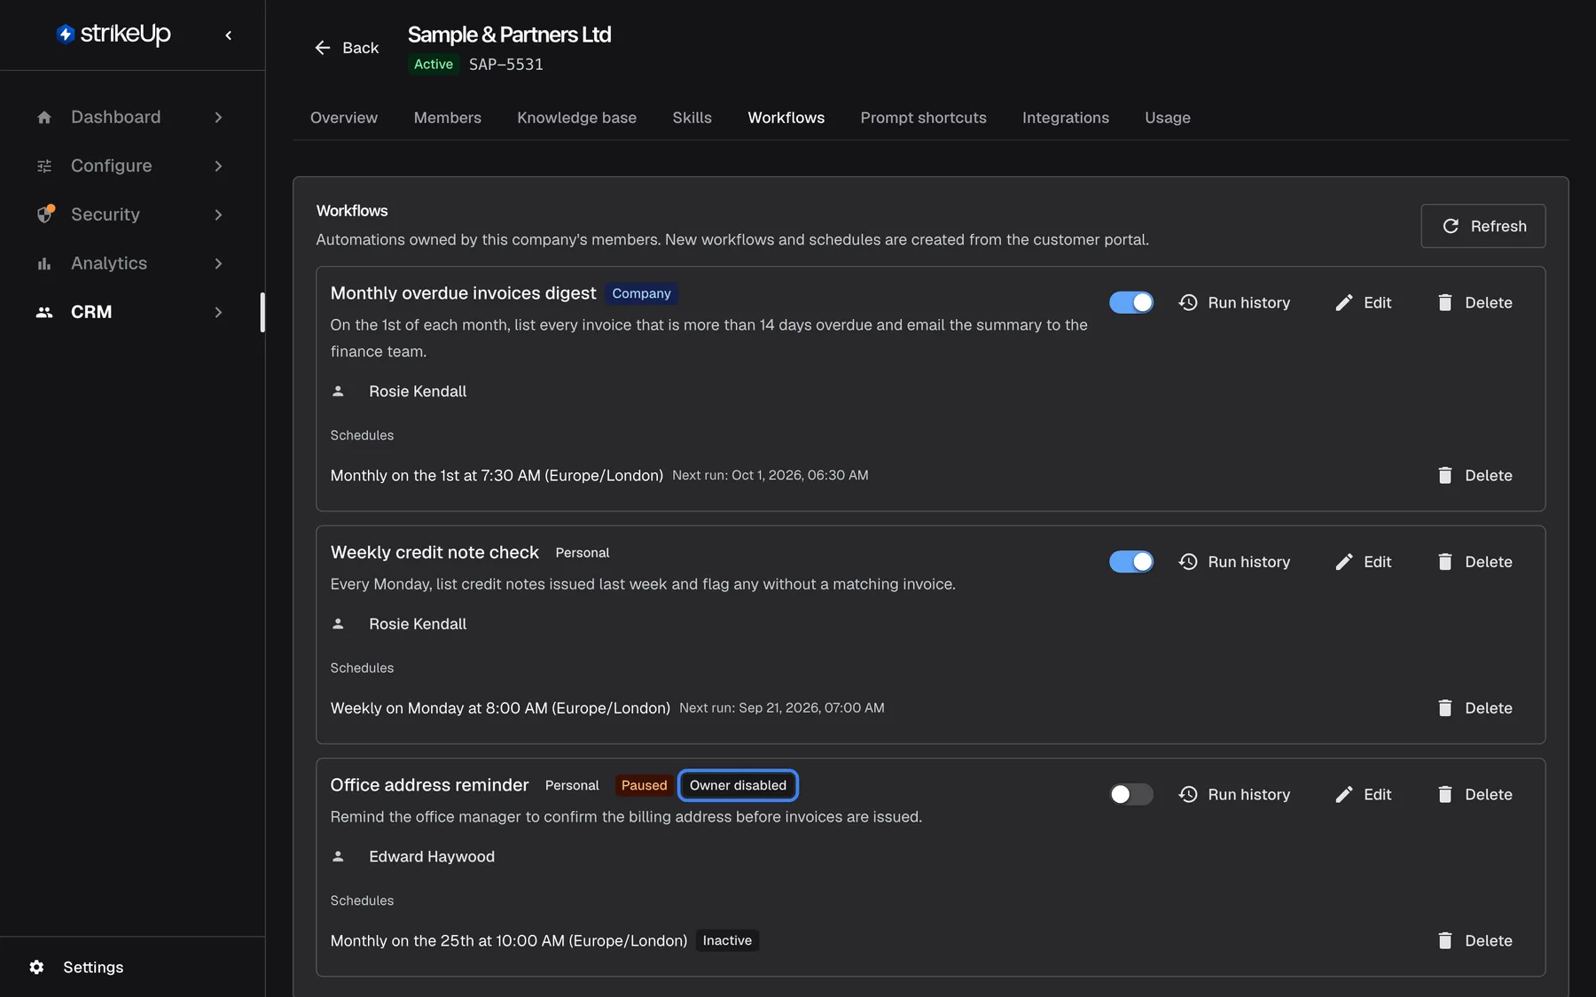Open Run history for Monthly overdue invoices digest
Image resolution: width=1596 pixels, height=997 pixels.
pos(1234,302)
